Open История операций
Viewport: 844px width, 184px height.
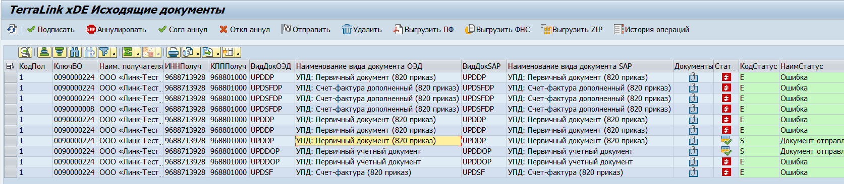[x=651, y=30]
